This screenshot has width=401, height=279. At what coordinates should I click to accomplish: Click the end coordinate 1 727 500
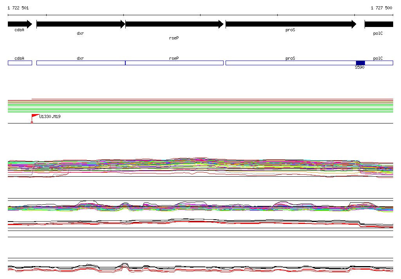(x=381, y=8)
